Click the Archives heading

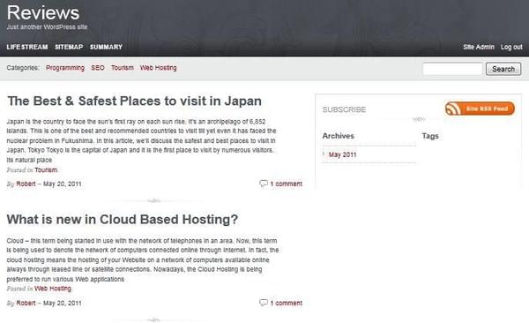[x=338, y=136]
